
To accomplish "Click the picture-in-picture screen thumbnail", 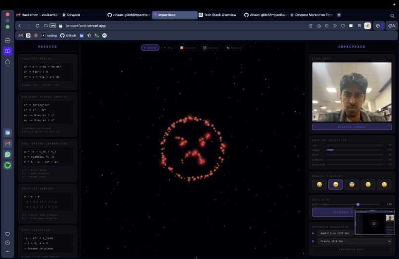I will (x=374, y=222).
